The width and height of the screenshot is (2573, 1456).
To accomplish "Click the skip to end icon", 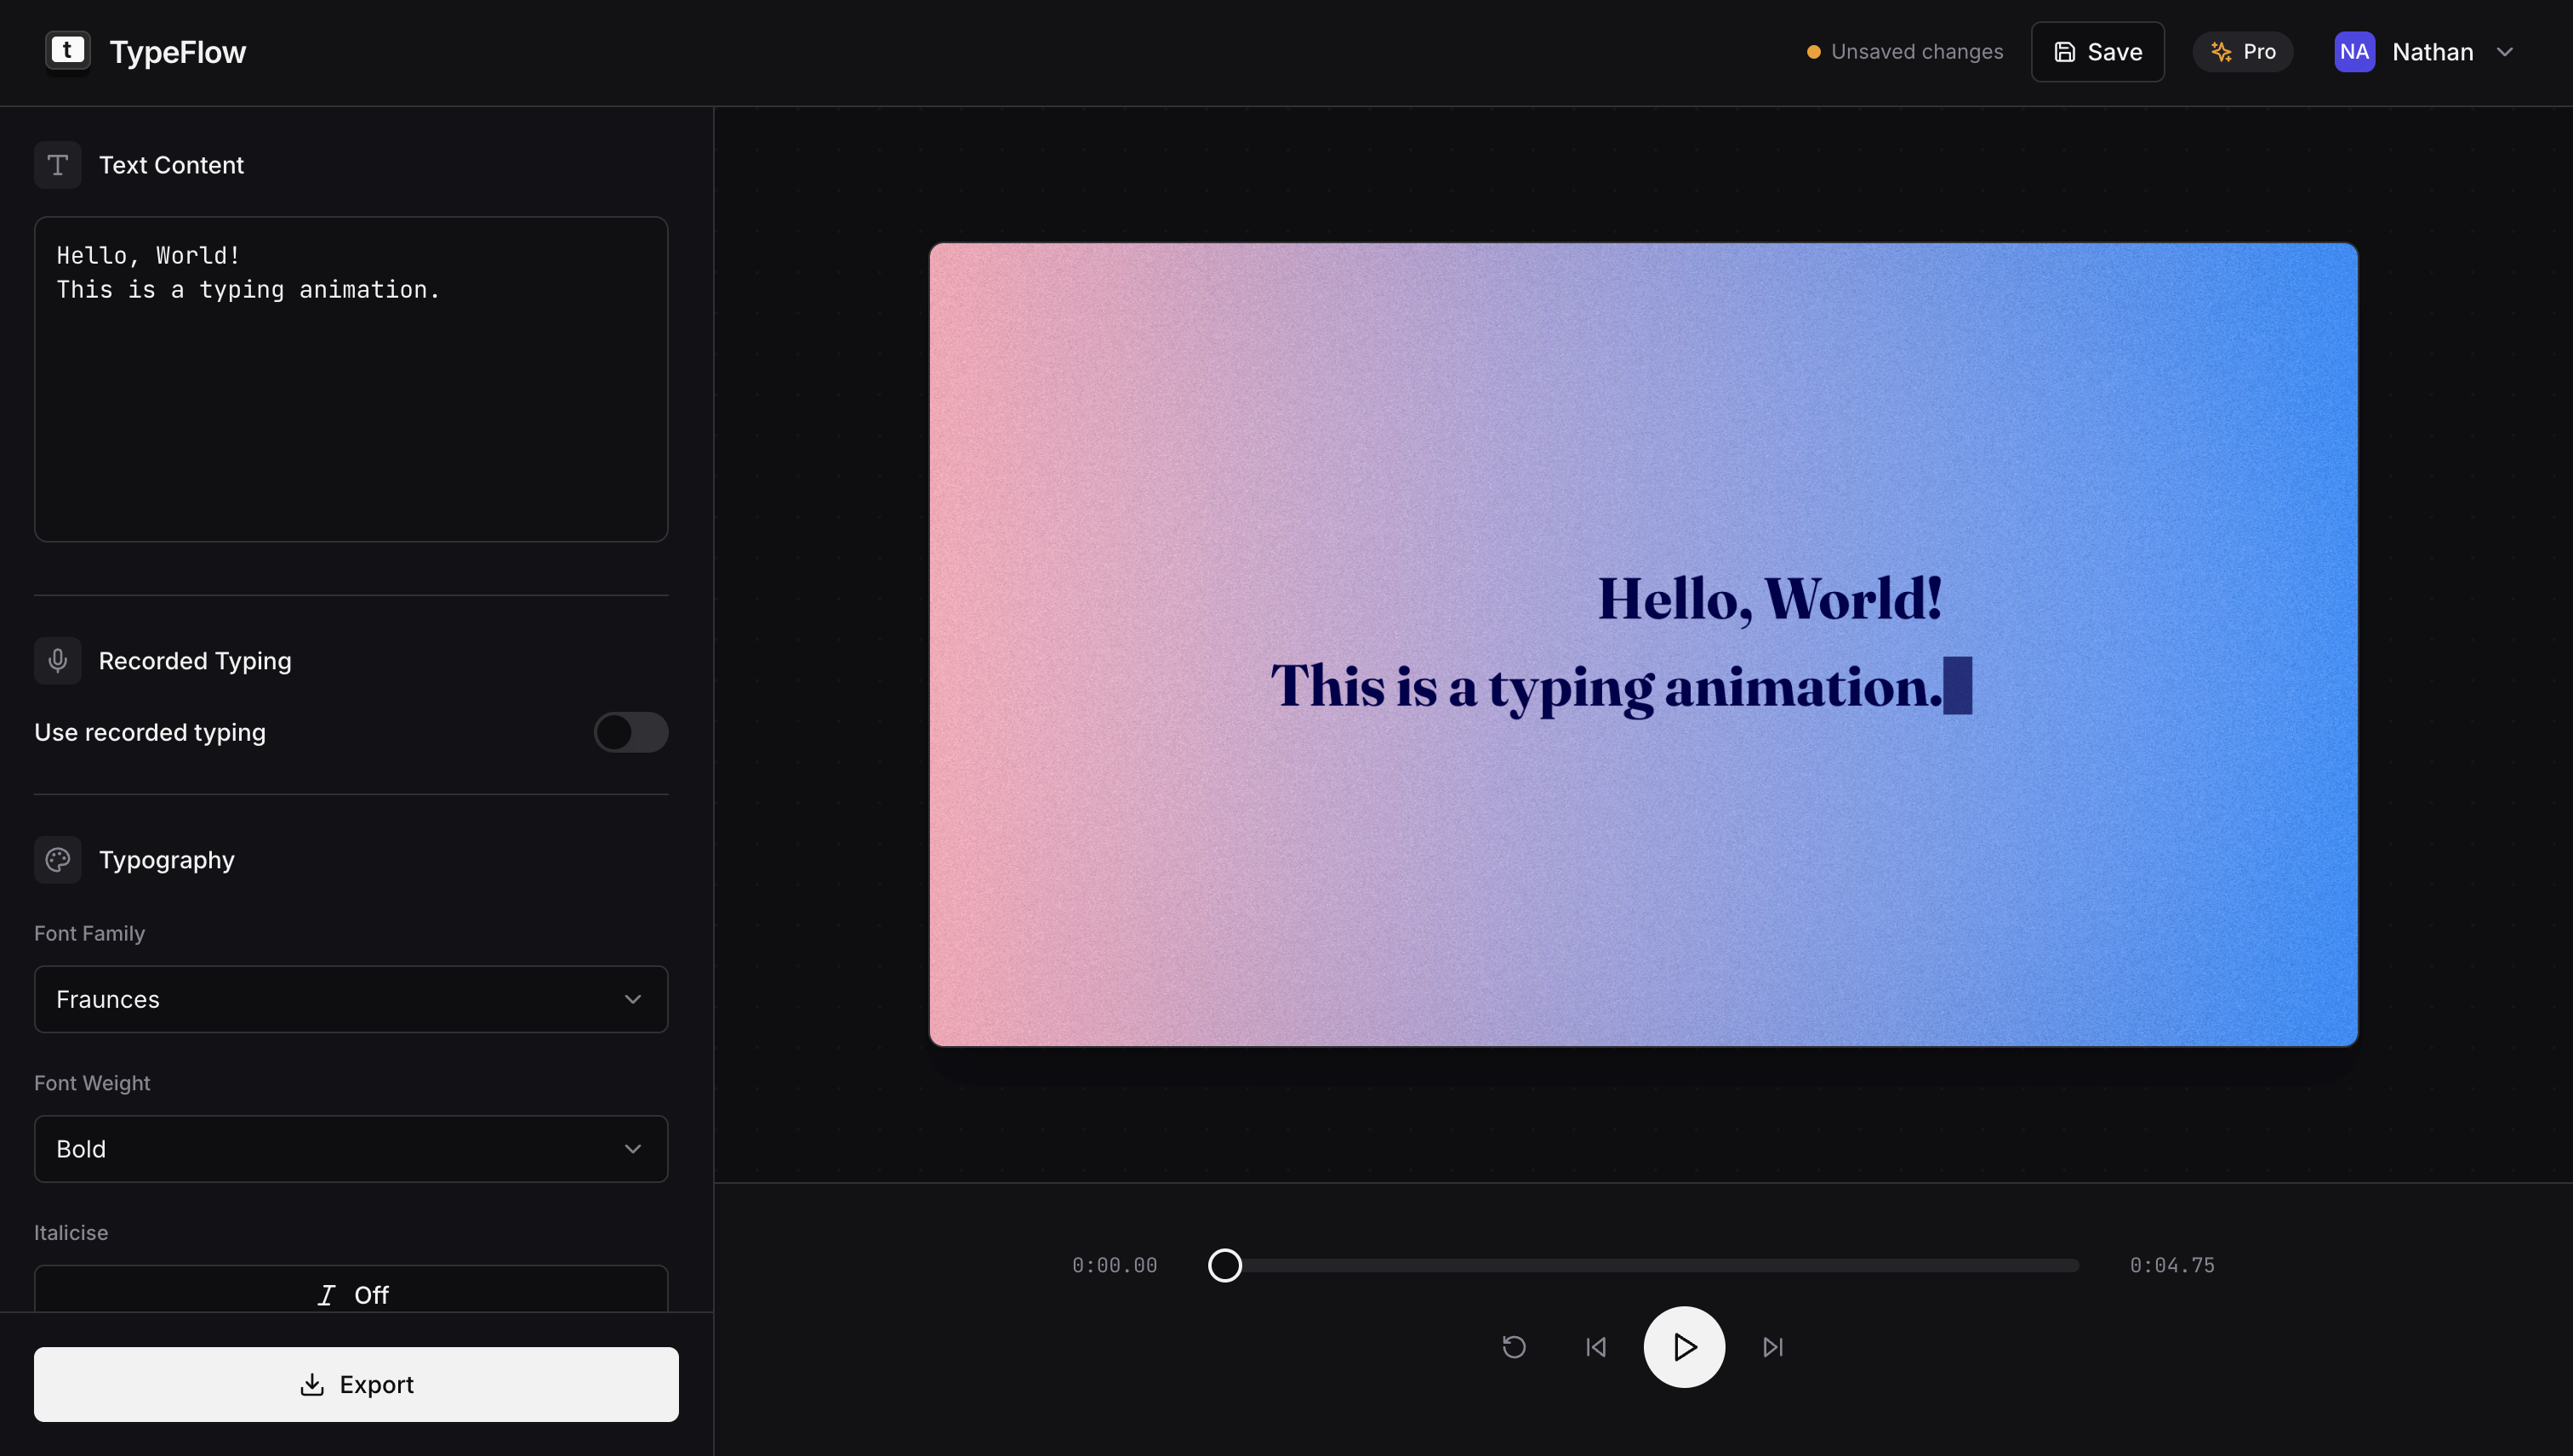I will pos(1771,1347).
